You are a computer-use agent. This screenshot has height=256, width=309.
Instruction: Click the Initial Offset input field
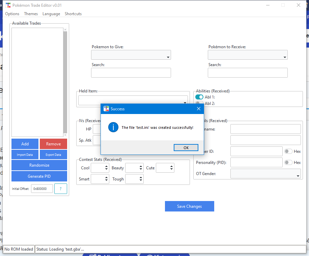pyautogui.click(x=42, y=189)
